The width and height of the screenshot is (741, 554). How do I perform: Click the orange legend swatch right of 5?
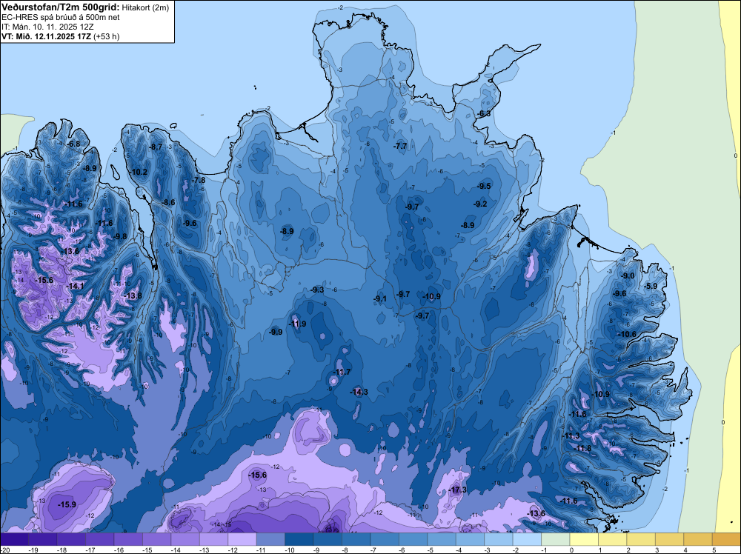point(727,539)
